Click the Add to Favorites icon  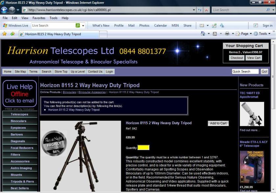coord(12,34)
